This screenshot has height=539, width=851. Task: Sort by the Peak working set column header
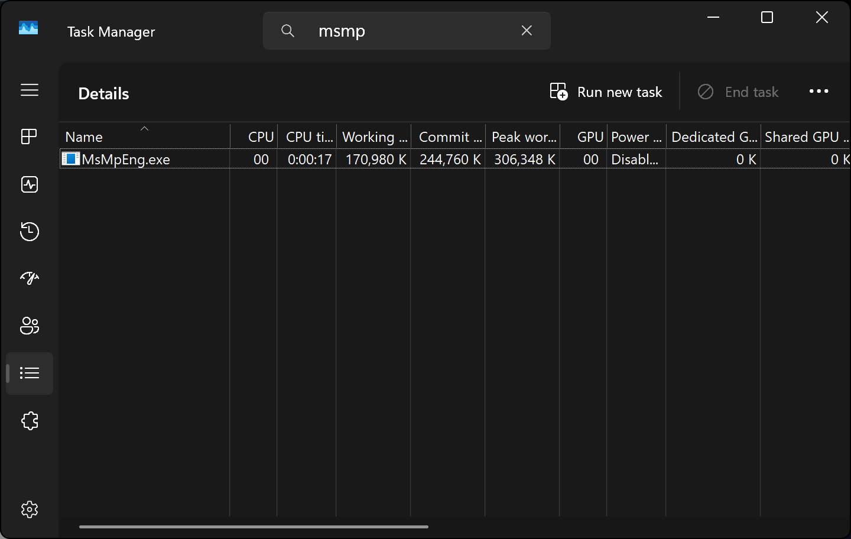[x=523, y=137]
